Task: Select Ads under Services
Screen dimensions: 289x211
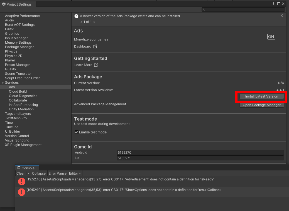Action: [x=36, y=87]
